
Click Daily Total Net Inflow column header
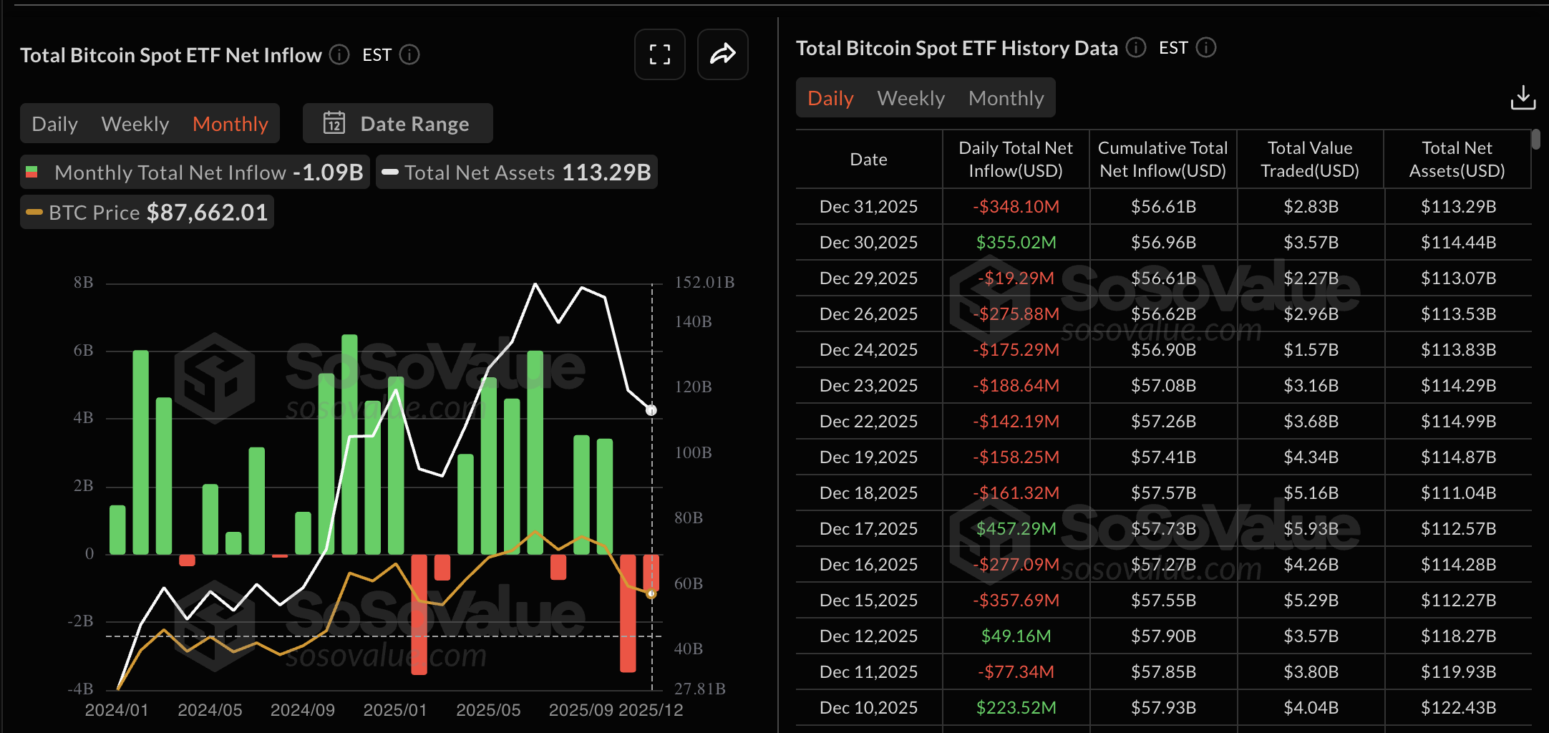coord(1015,159)
